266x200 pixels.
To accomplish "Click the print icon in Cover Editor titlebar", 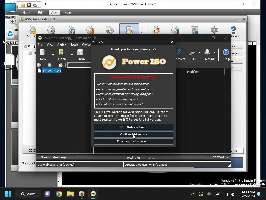I will pyautogui.click(x=35, y=4).
